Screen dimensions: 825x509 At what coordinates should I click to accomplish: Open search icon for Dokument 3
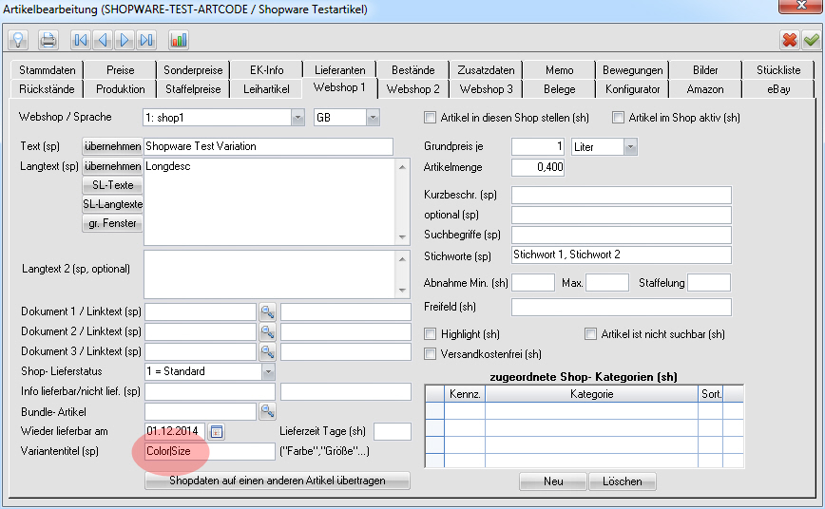(268, 351)
